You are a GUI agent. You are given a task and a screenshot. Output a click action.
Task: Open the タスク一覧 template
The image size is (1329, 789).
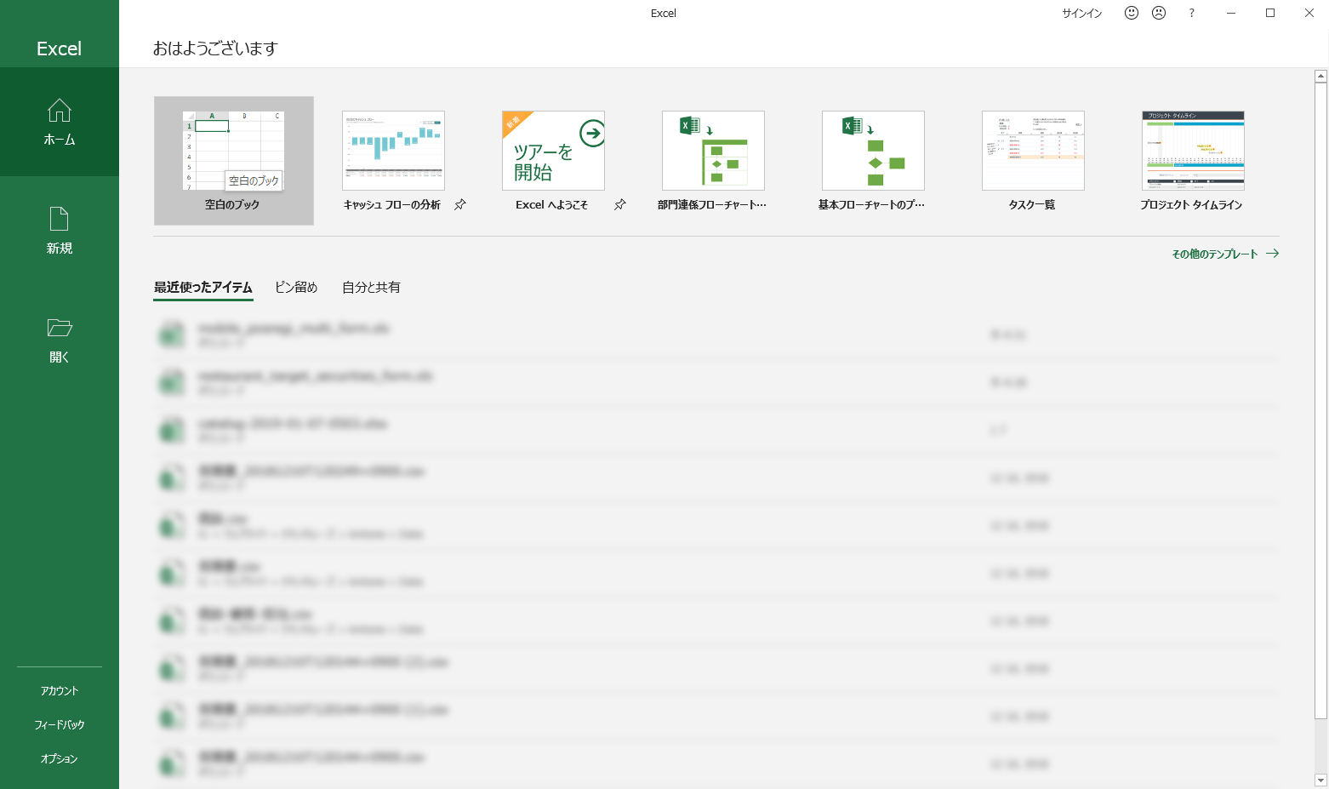click(1033, 151)
